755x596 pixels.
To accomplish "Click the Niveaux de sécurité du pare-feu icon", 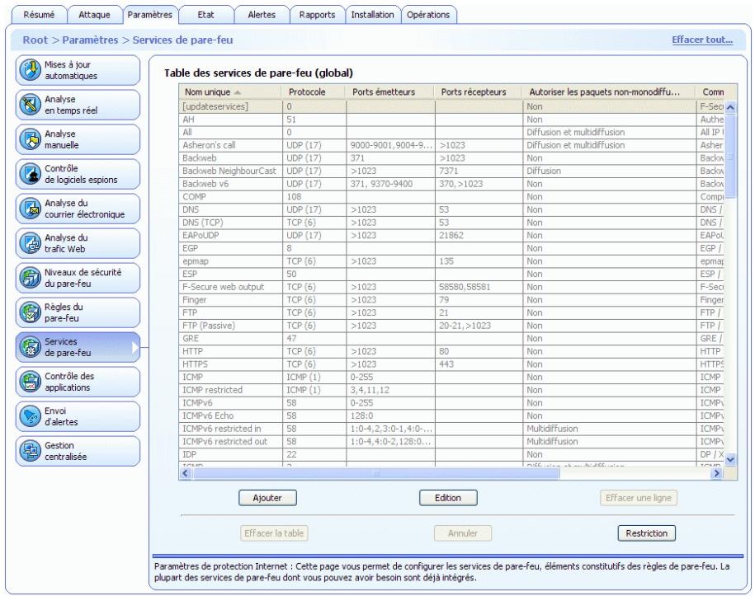I will 30,278.
